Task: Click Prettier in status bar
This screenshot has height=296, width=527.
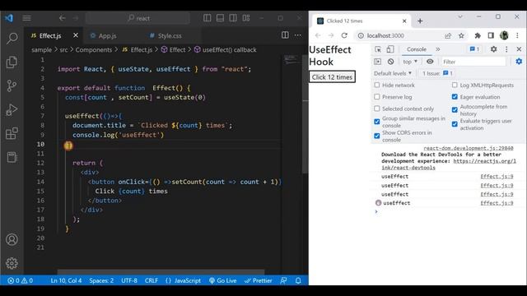Action: click(258, 280)
